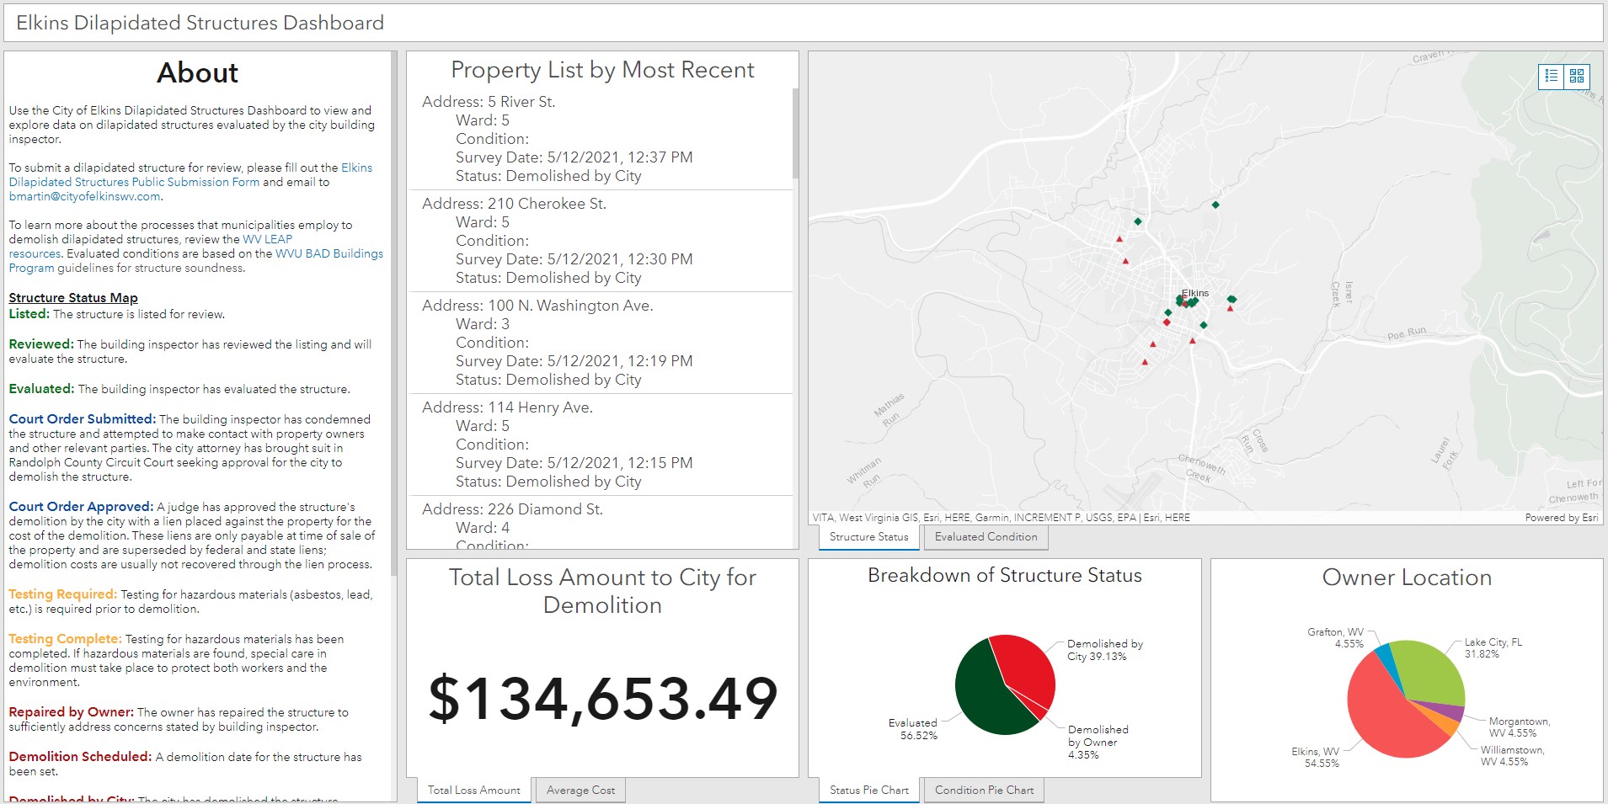Open the map legend icon
Viewport: 1608px width, 804px height.
click(x=1551, y=77)
